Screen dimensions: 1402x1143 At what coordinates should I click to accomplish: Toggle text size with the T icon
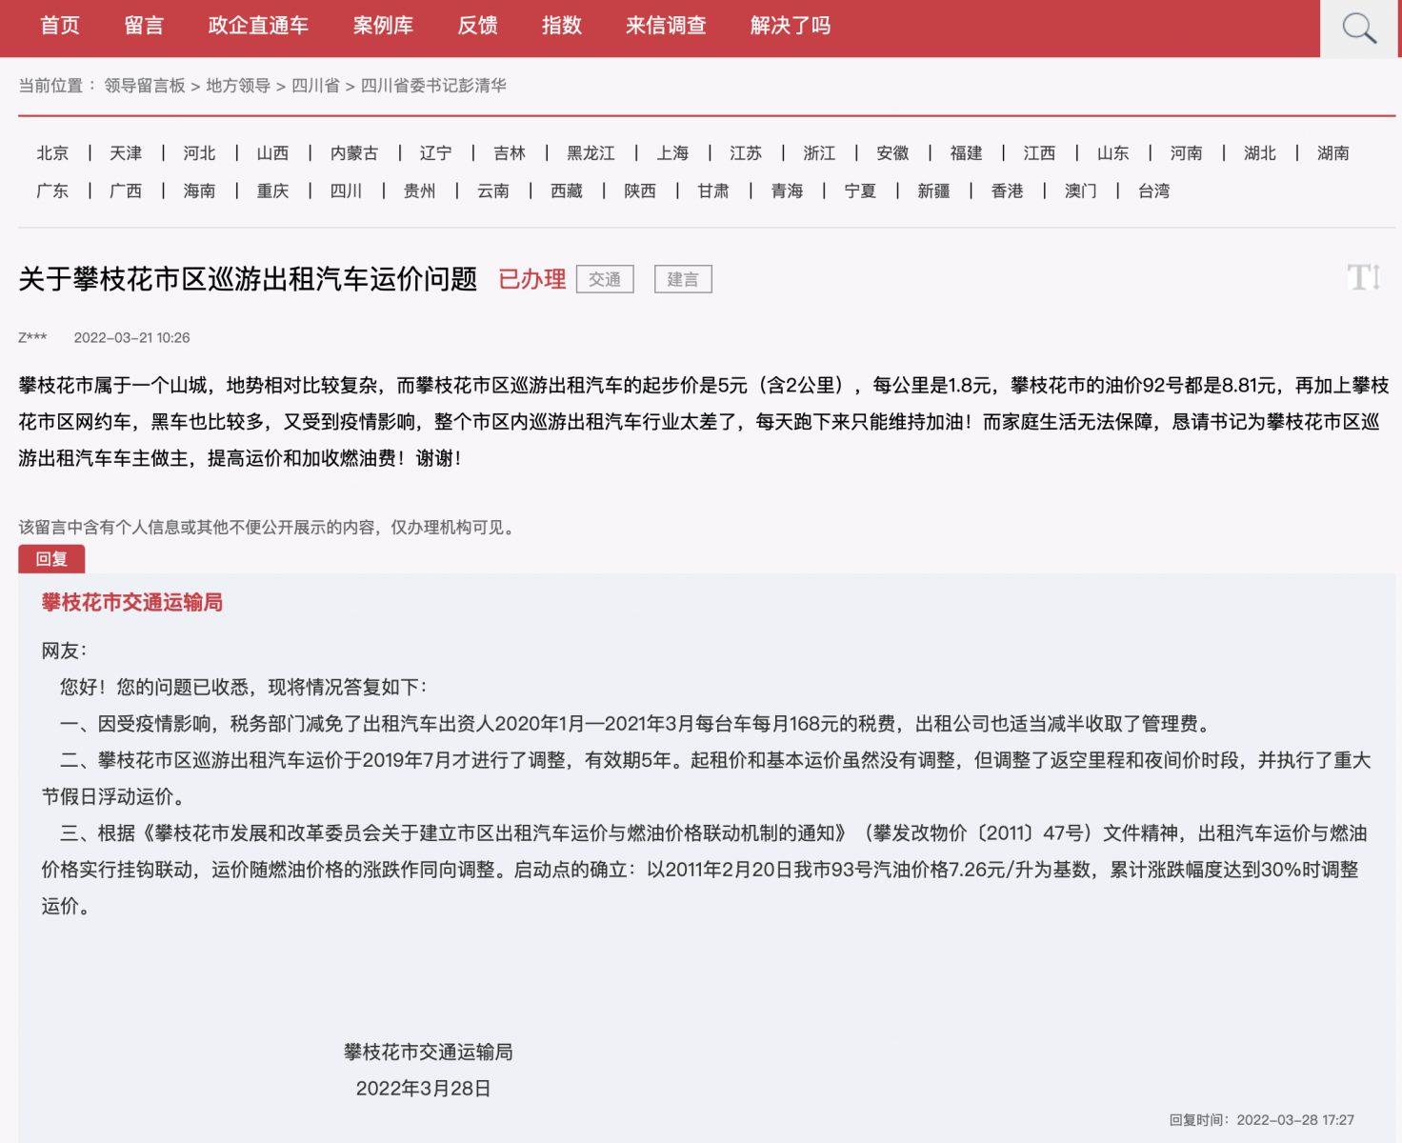pyautogui.click(x=1364, y=277)
